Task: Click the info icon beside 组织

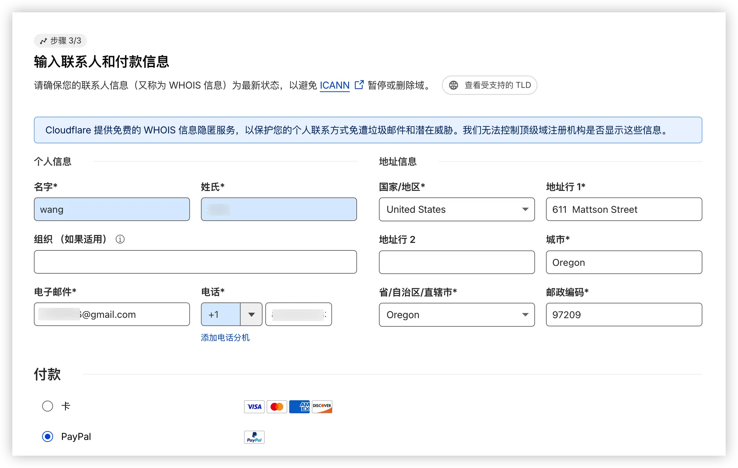Action: pos(120,239)
